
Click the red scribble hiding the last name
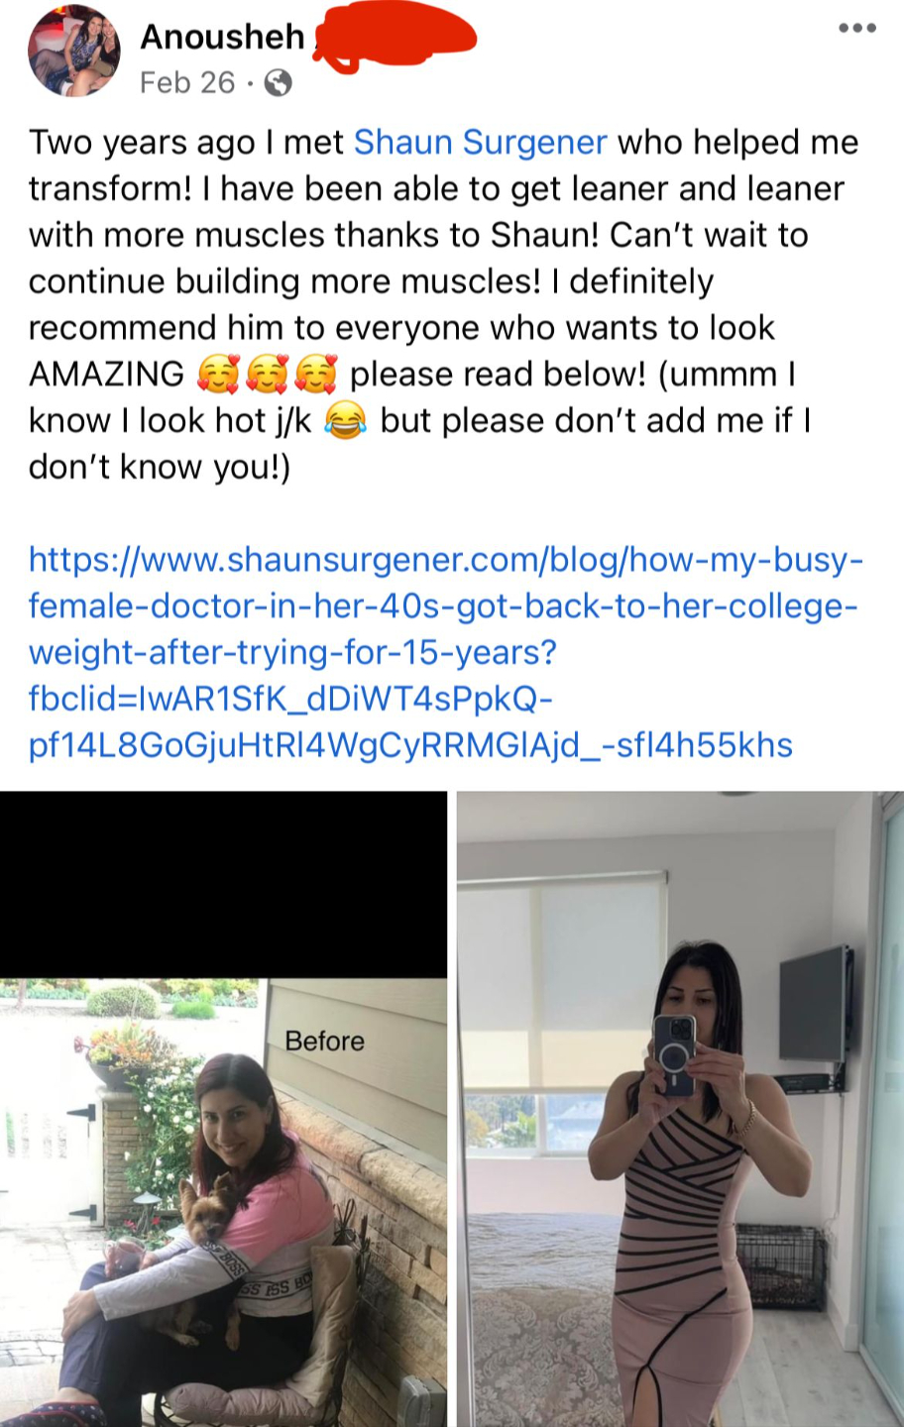pos(395,38)
